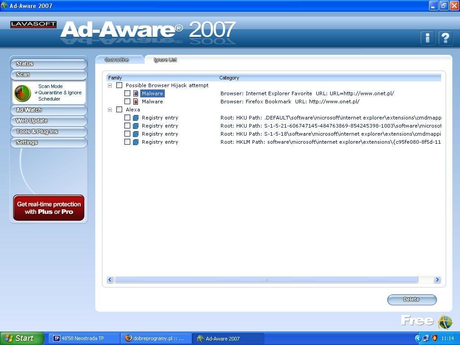Open the Ad-Watch section
Image resolution: width=460 pixels, height=345 pixels.
49,110
